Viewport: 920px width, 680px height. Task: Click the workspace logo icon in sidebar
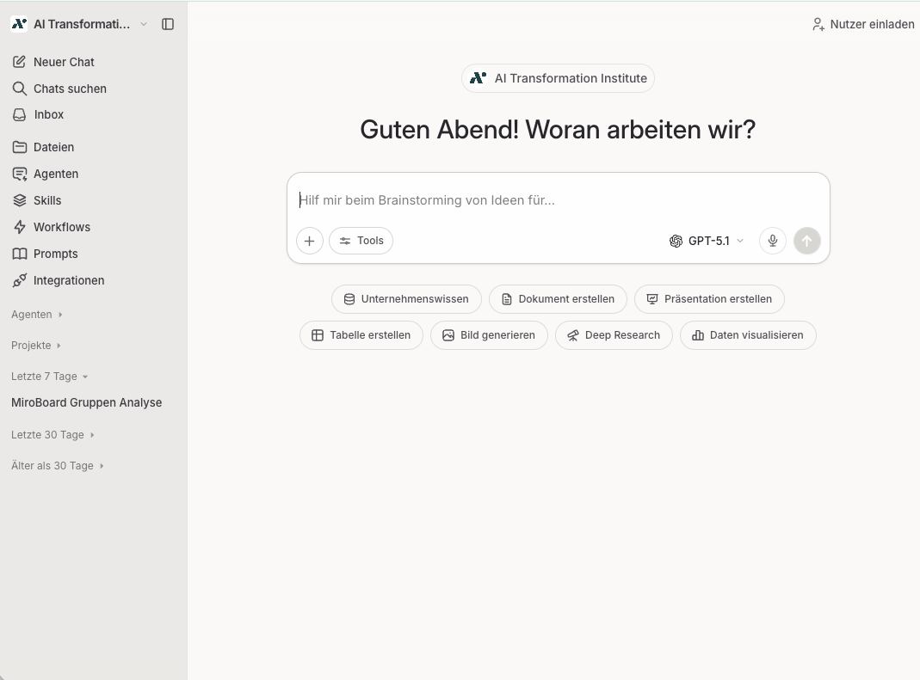19,24
